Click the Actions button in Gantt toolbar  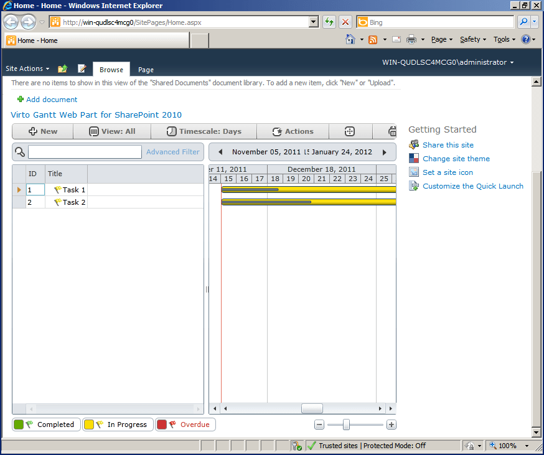[x=293, y=131]
